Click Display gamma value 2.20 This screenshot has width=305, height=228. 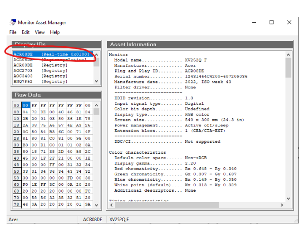(x=190, y=164)
